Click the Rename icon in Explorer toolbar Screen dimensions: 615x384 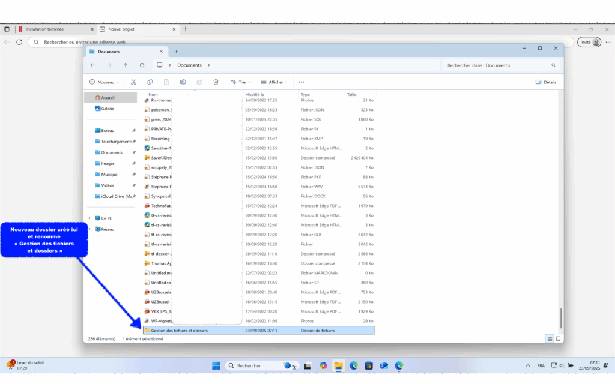point(183,82)
